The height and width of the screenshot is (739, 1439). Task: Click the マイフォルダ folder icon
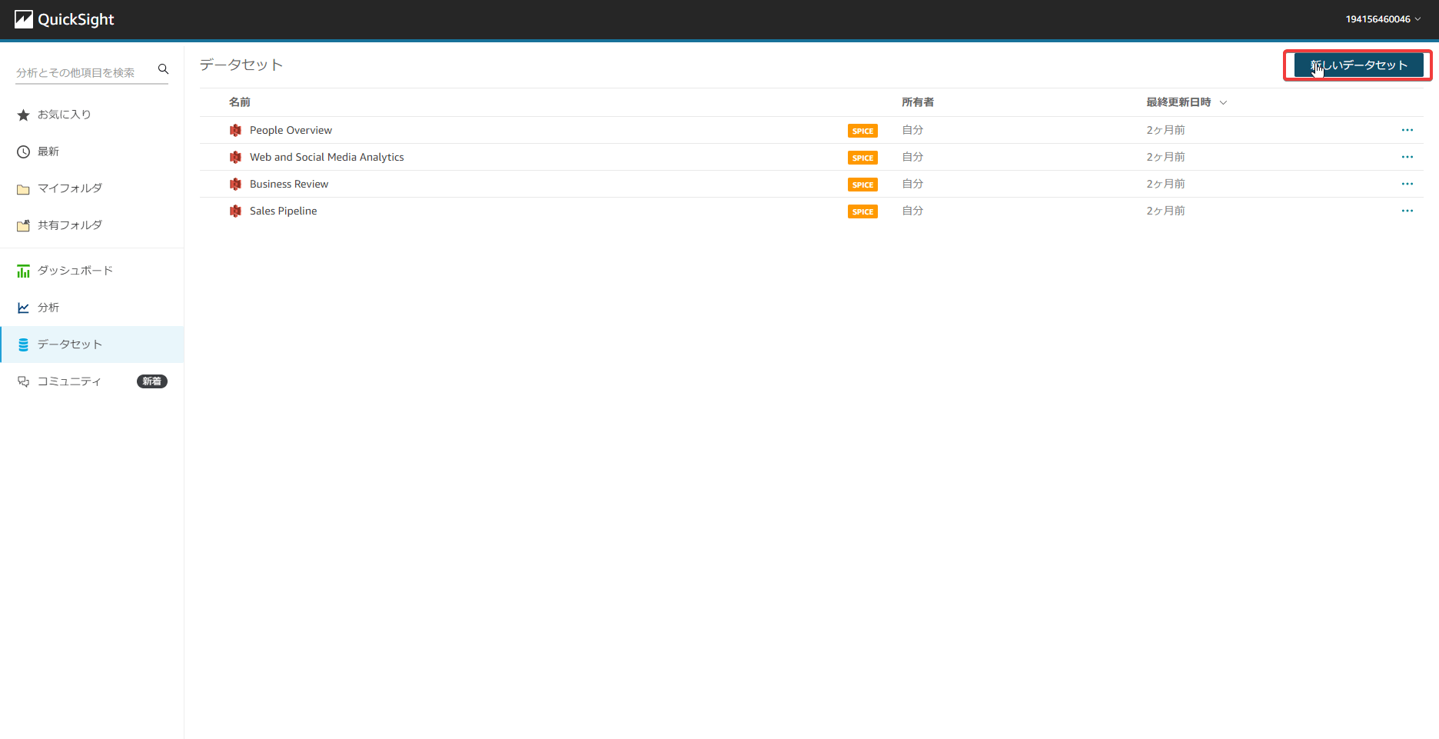23,189
